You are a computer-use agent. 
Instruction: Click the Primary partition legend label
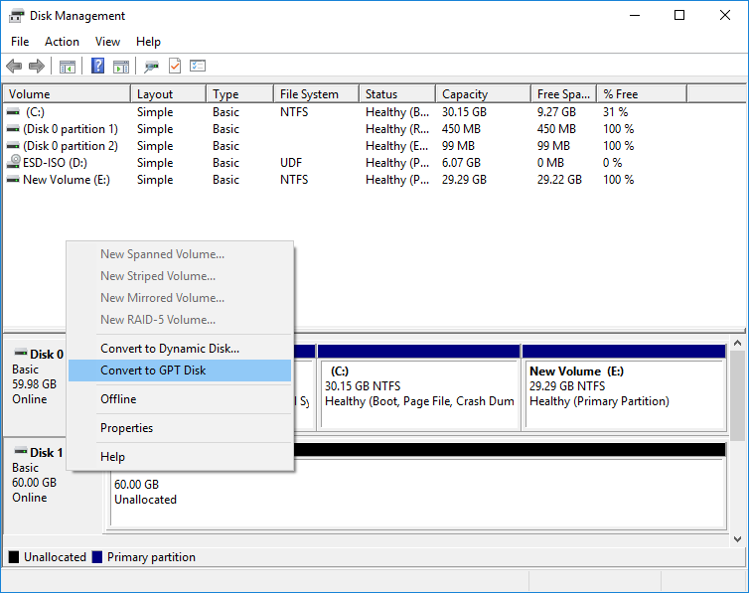pos(151,557)
